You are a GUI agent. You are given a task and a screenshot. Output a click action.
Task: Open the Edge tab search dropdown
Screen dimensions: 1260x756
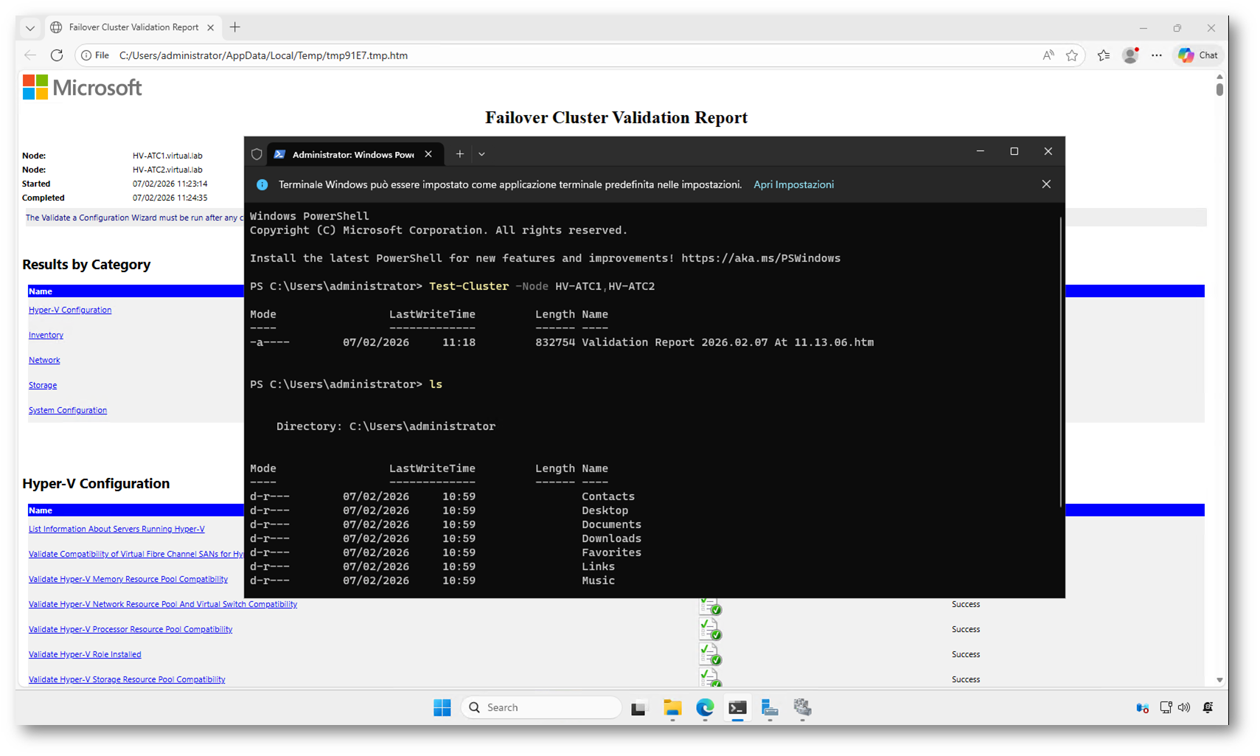(x=30, y=28)
